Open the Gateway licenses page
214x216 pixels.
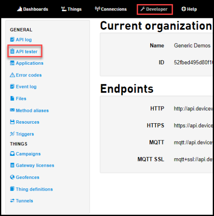coord(35,165)
